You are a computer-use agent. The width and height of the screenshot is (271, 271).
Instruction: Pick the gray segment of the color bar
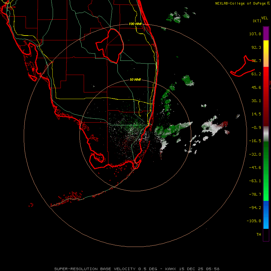[x=266, y=134]
